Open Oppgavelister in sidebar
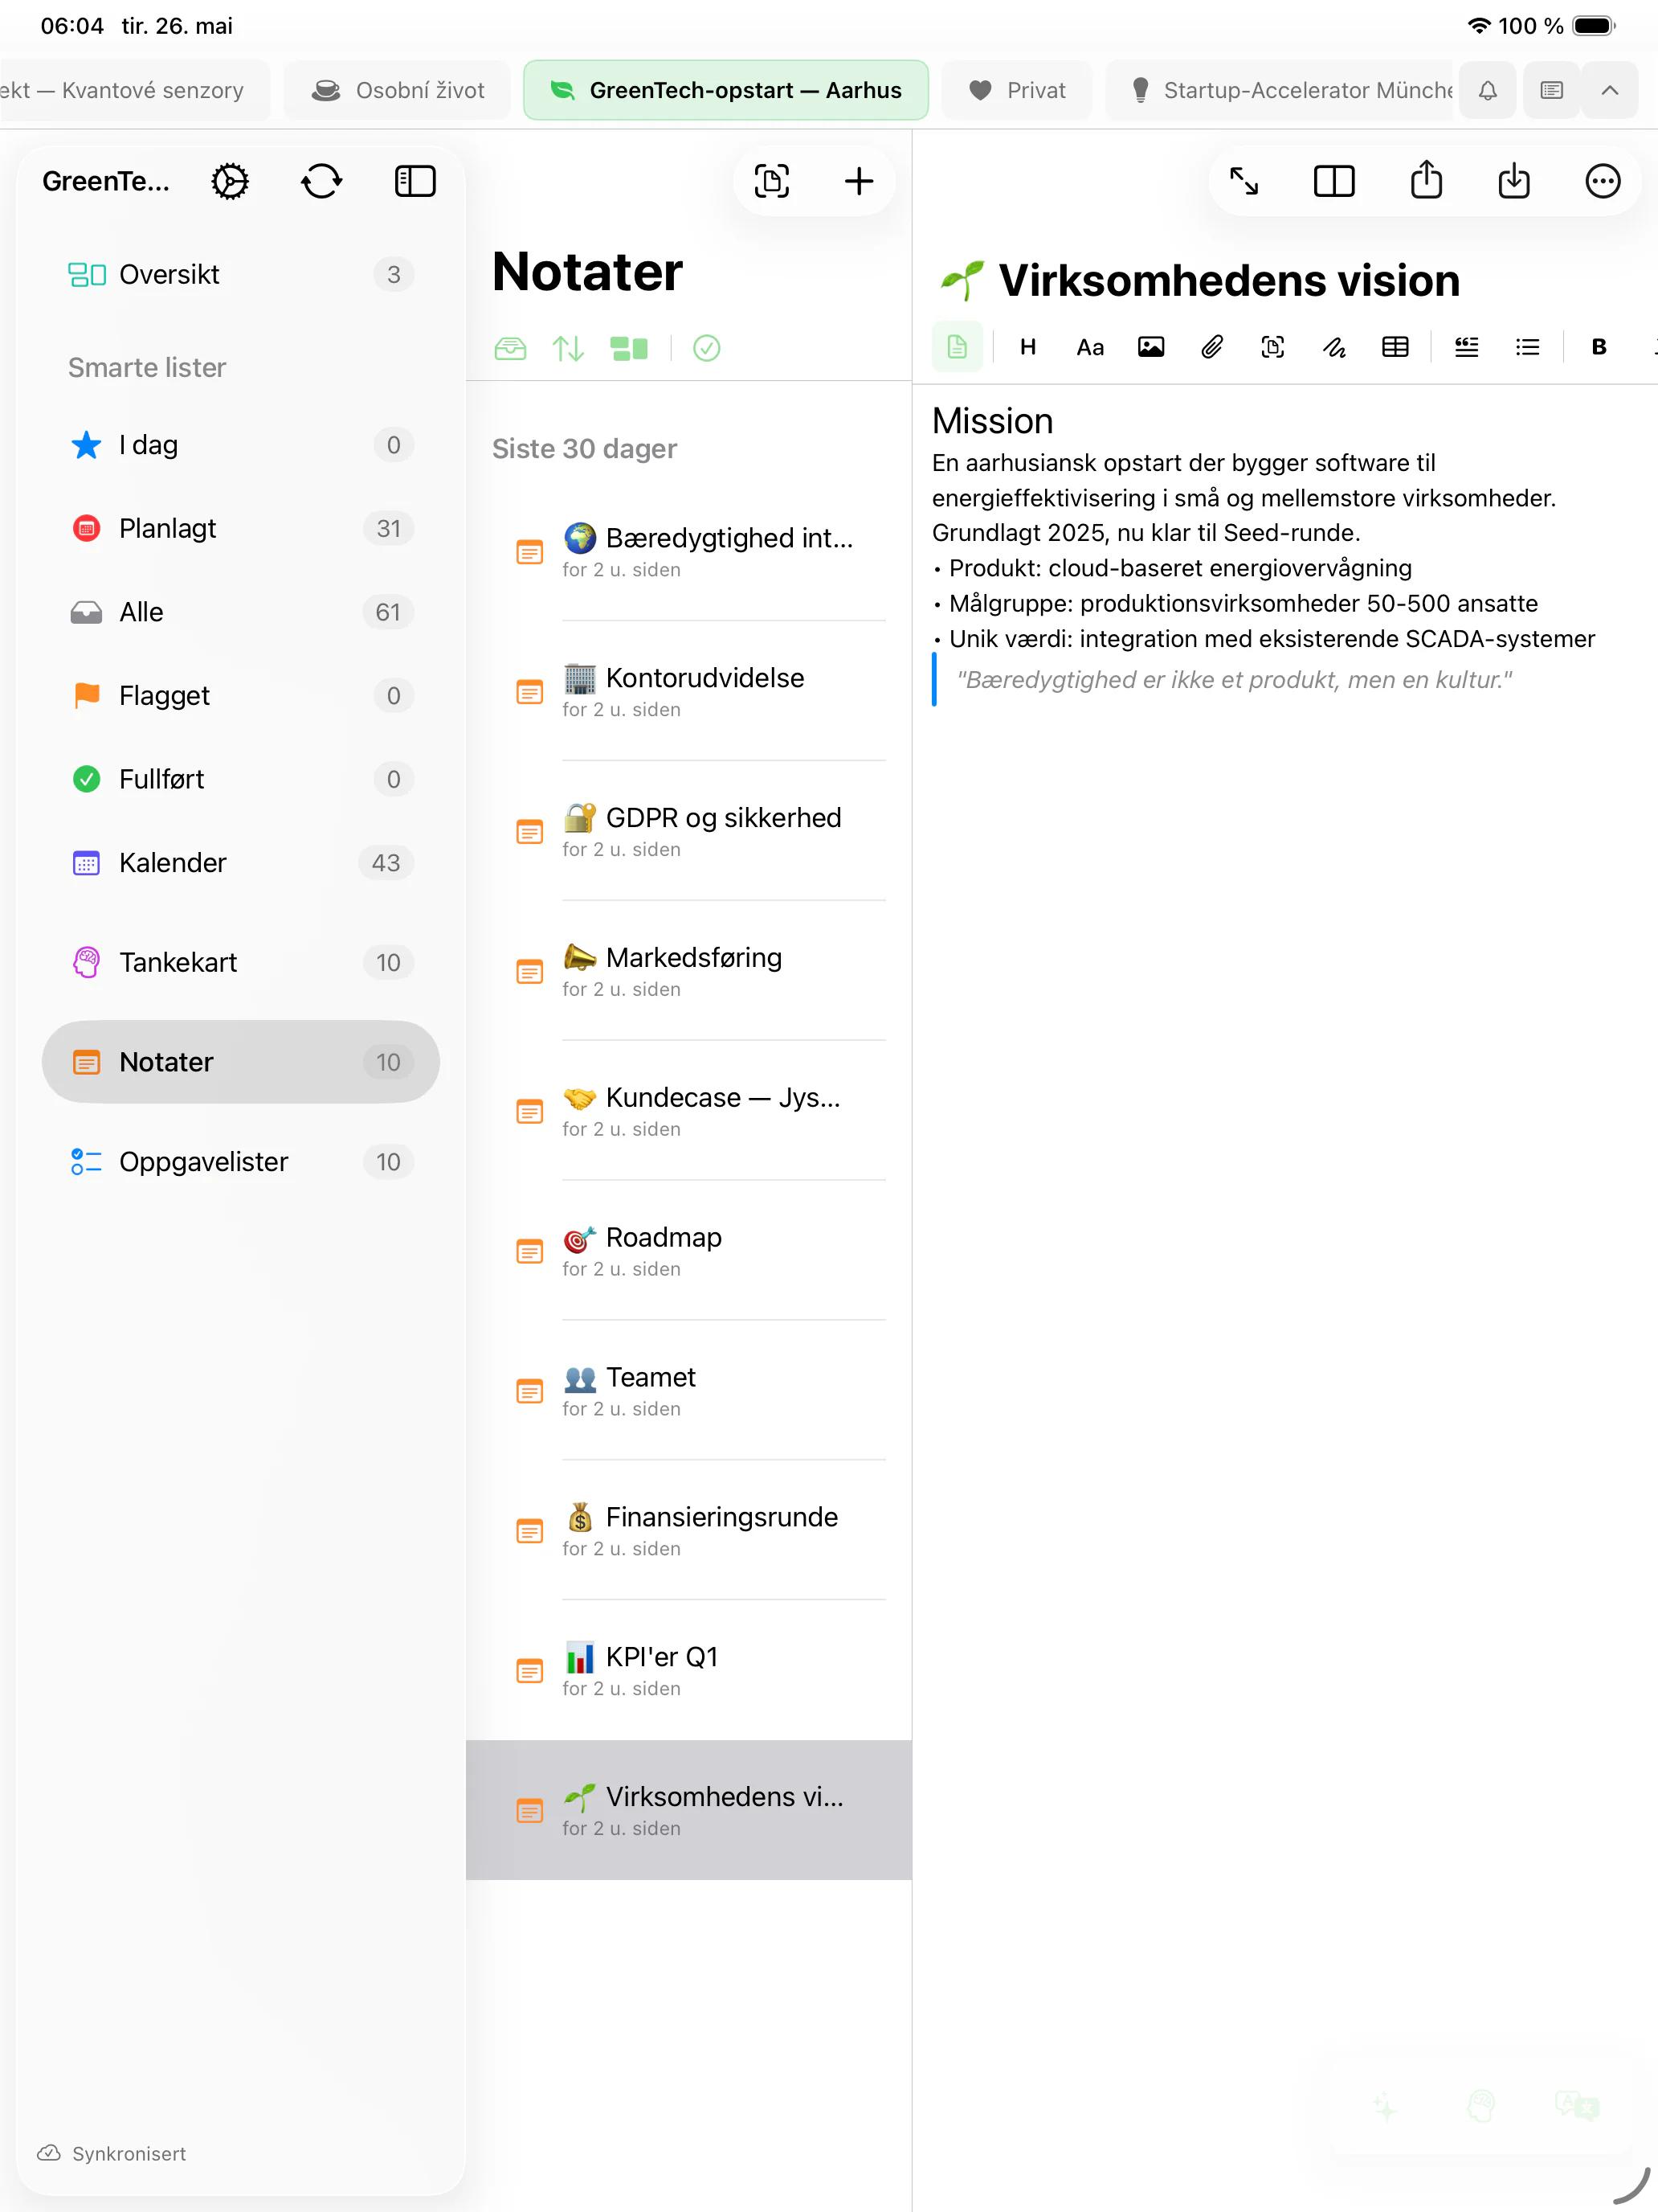Image resolution: width=1658 pixels, height=2212 pixels. (241, 1161)
